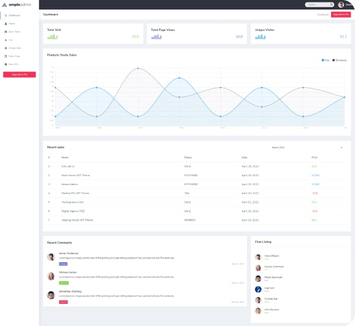The height and width of the screenshot is (326, 355).
Task: Open Error 404 via info icon
Action: click(x=6, y=64)
